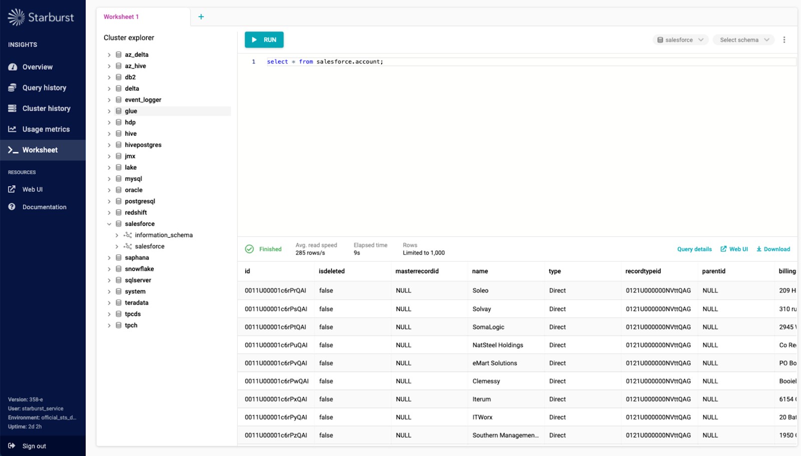The width and height of the screenshot is (801, 456).
Task: Click the information_schema schema icon
Action: [128, 235]
